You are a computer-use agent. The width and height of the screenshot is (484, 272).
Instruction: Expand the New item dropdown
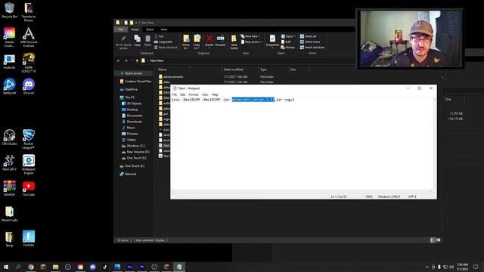(250, 36)
